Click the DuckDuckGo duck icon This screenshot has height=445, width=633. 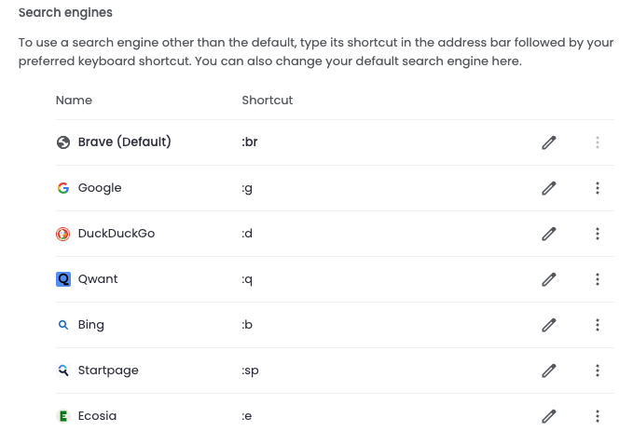(x=63, y=234)
